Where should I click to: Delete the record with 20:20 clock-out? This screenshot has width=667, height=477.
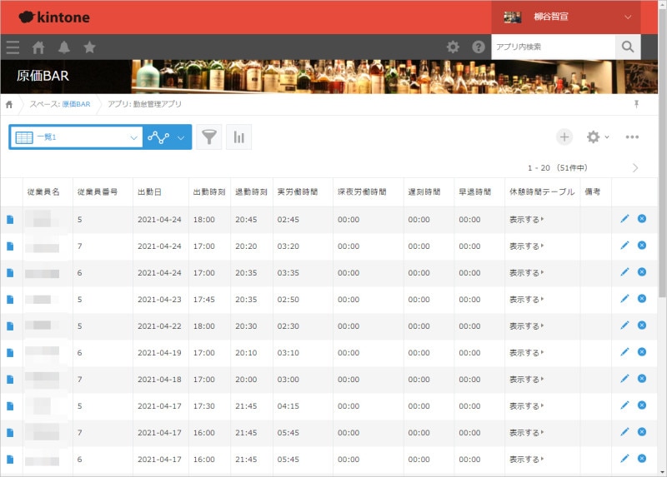tap(641, 246)
